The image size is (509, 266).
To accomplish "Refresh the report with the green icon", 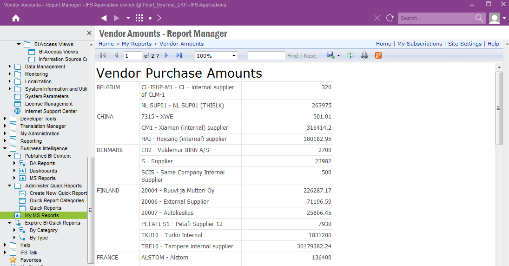I will click(350, 55).
